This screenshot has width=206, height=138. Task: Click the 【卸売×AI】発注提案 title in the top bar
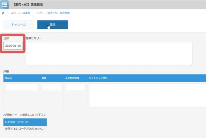29,5
